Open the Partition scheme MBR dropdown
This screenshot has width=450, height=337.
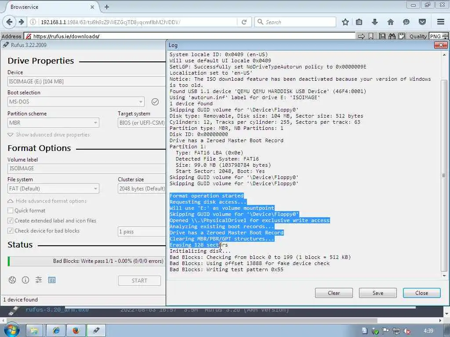(53, 123)
